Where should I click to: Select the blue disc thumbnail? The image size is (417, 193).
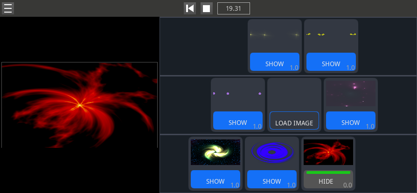(272, 152)
